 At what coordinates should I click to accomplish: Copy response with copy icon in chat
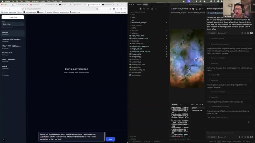pos(249,122)
